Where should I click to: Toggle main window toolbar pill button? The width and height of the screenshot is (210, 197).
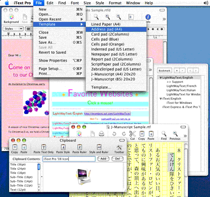pos(162,10)
